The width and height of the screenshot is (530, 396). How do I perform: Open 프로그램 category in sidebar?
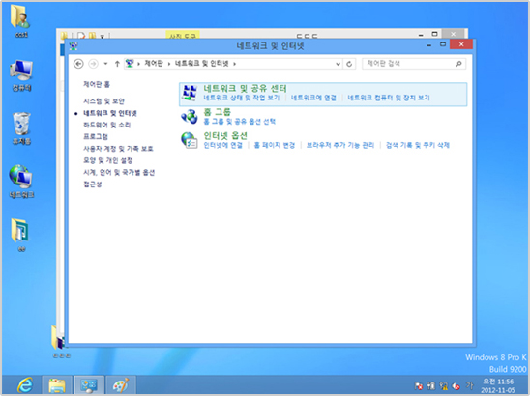tap(96, 137)
